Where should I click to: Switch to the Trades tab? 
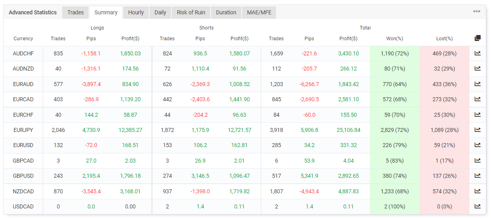[75, 12]
